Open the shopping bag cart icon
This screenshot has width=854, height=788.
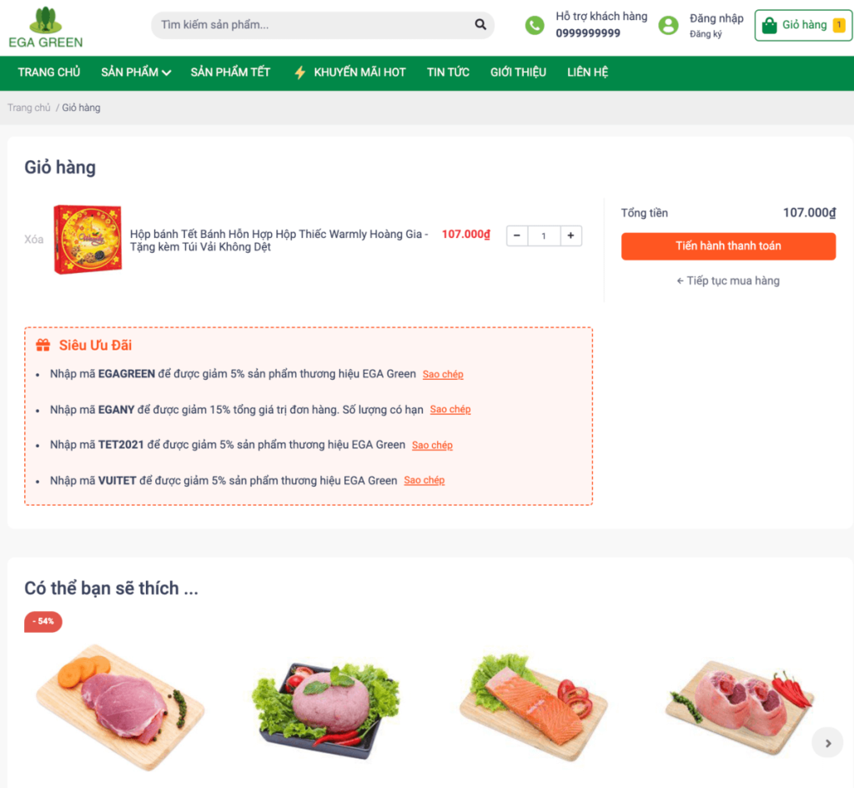point(769,25)
